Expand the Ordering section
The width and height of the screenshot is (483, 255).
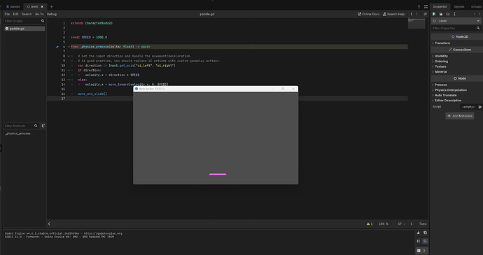pos(441,61)
